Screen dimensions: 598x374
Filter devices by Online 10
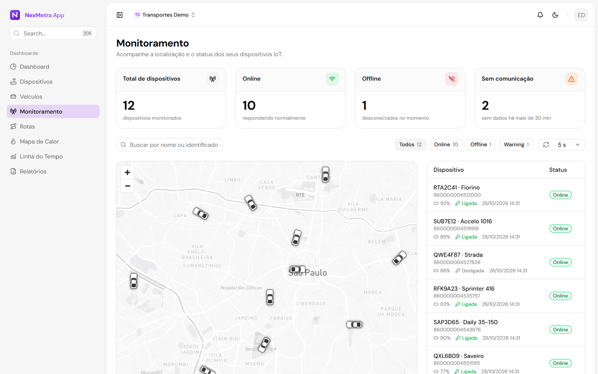point(446,145)
